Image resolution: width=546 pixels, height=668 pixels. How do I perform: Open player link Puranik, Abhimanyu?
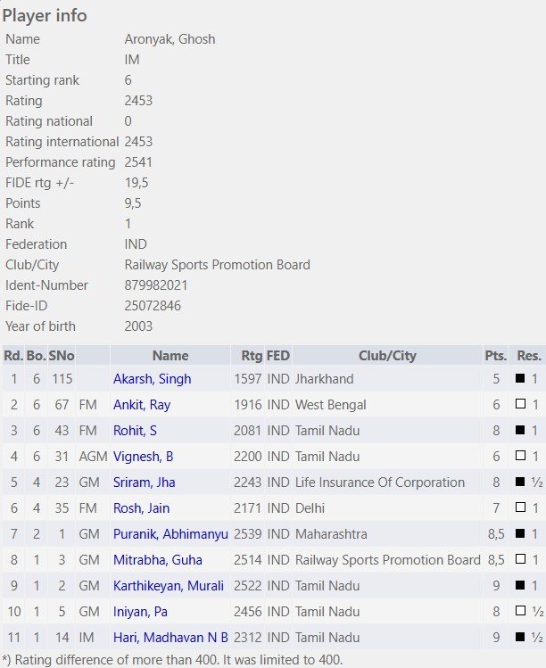click(170, 534)
